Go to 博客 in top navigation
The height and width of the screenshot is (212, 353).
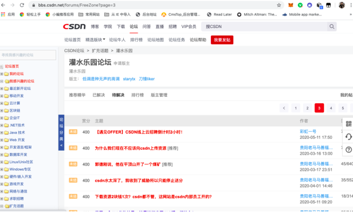(x=95, y=26)
